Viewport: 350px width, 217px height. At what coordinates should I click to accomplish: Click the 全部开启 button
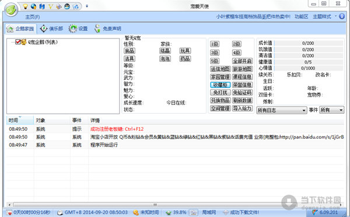242,61
